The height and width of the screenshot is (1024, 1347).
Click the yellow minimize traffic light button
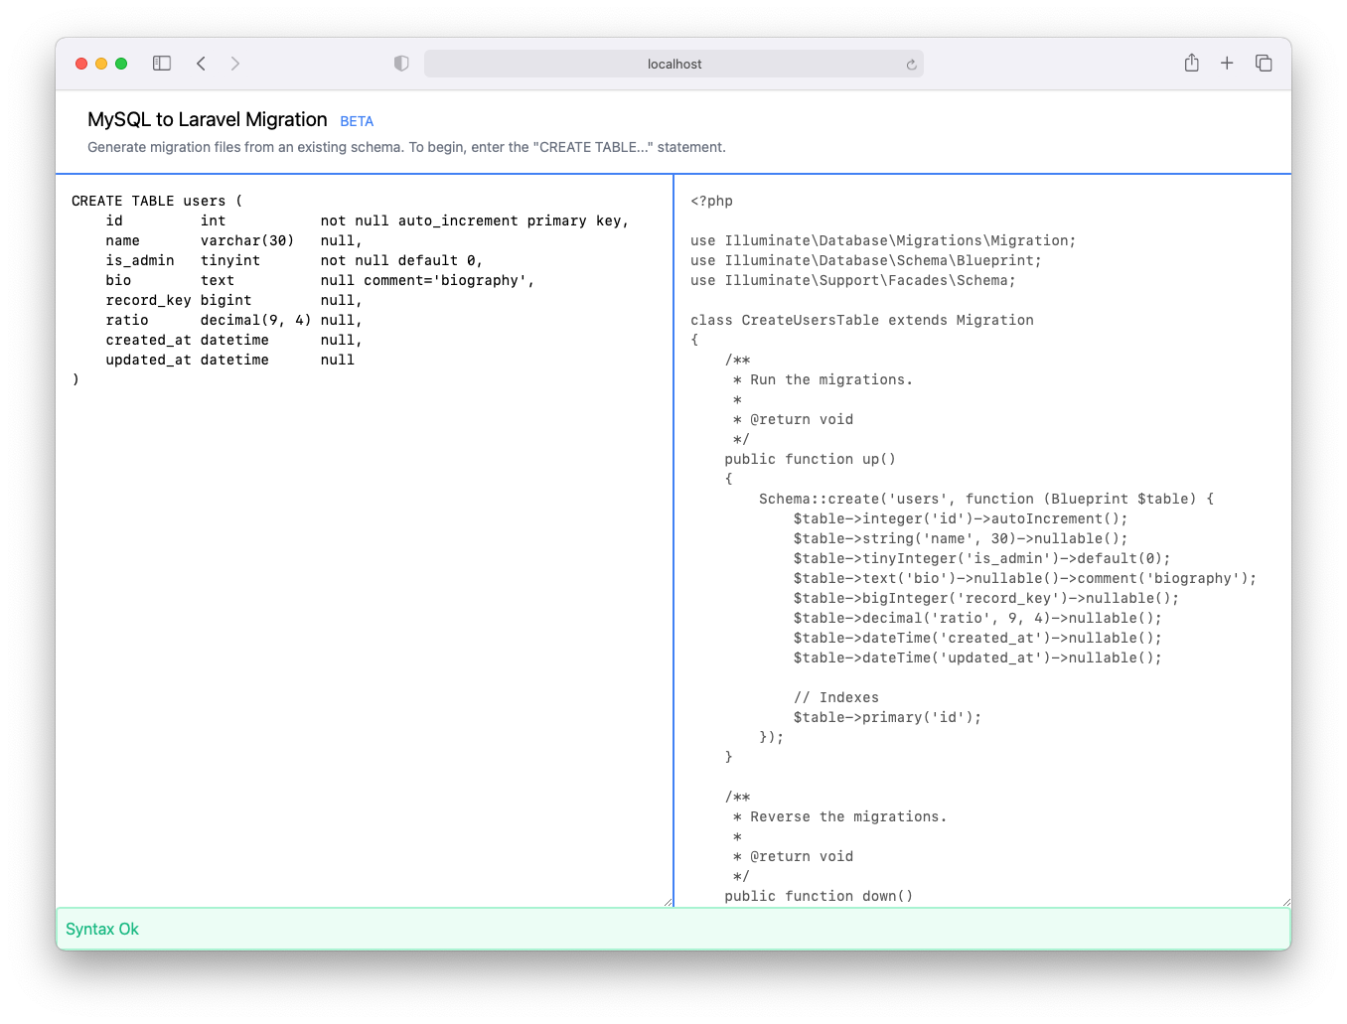coord(100,63)
